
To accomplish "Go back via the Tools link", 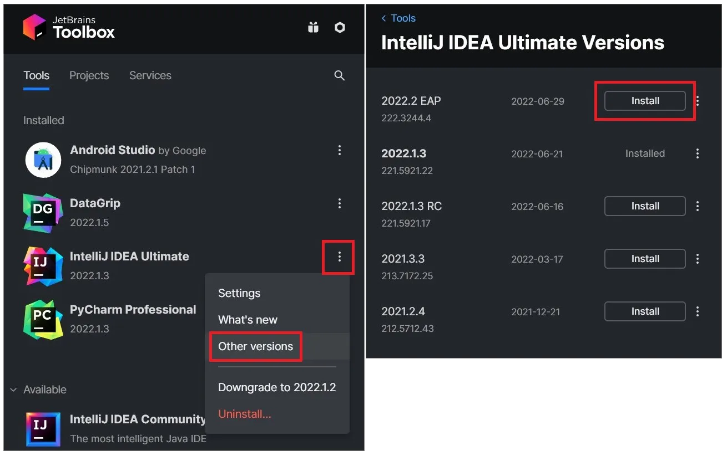I will pos(398,18).
